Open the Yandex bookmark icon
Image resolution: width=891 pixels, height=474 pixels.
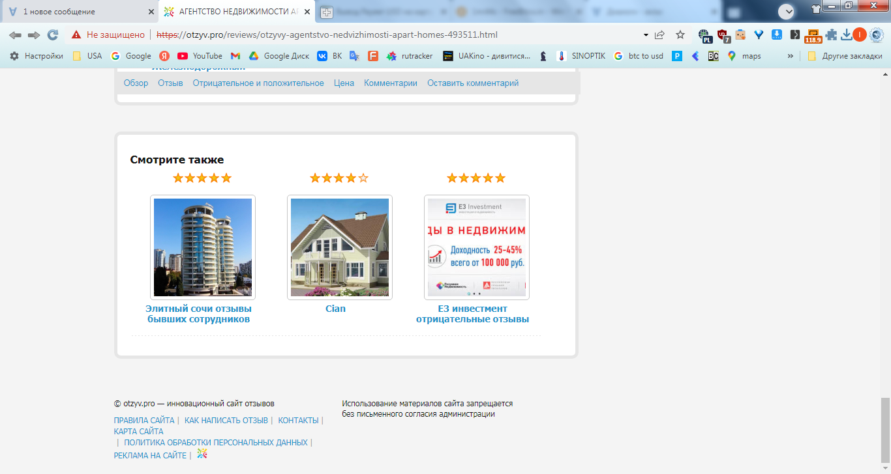[165, 56]
